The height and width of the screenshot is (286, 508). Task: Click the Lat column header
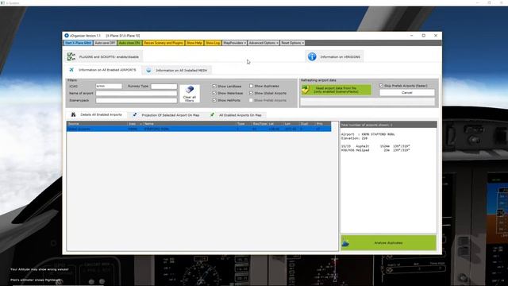[x=275, y=124]
